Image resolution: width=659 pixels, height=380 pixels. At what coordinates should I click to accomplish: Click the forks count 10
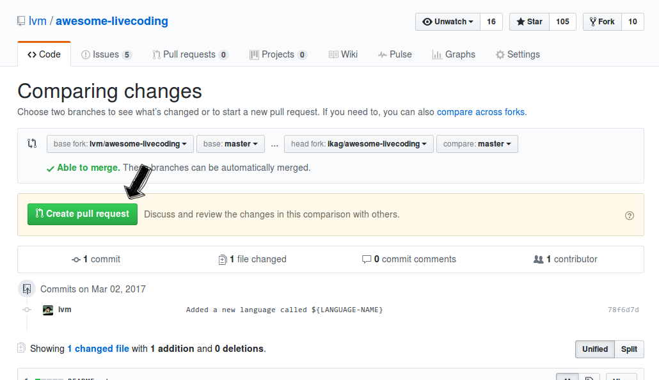click(633, 22)
